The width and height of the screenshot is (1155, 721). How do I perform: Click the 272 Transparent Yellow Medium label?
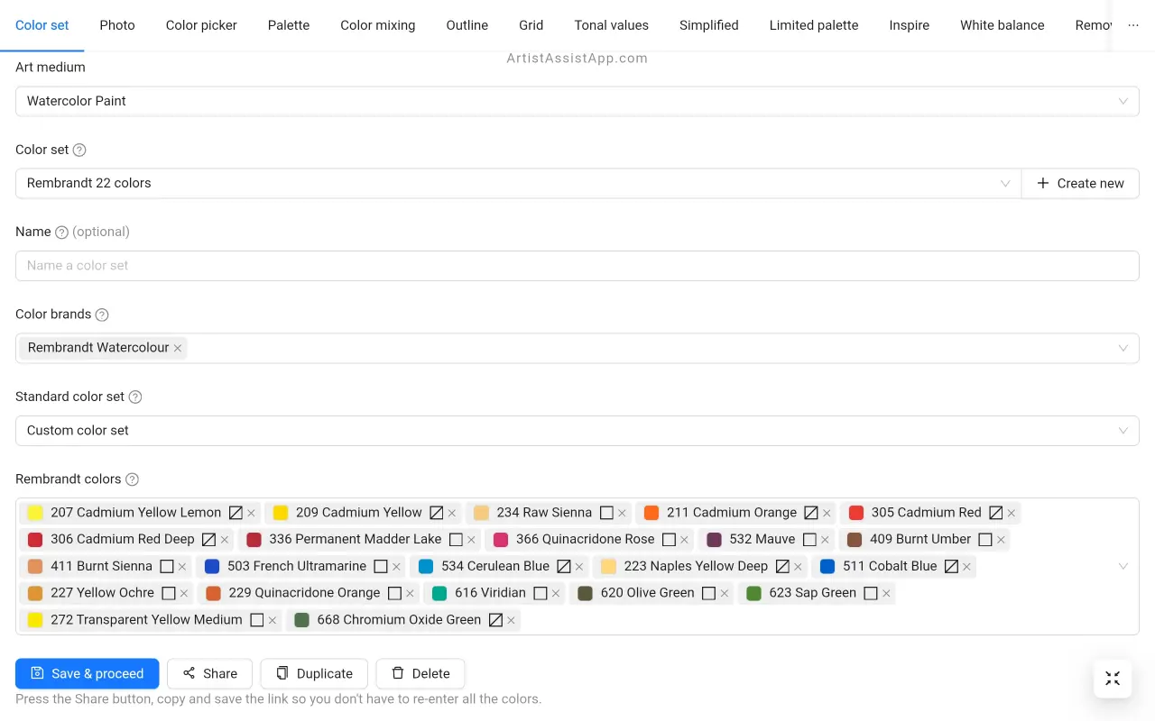coord(146,620)
